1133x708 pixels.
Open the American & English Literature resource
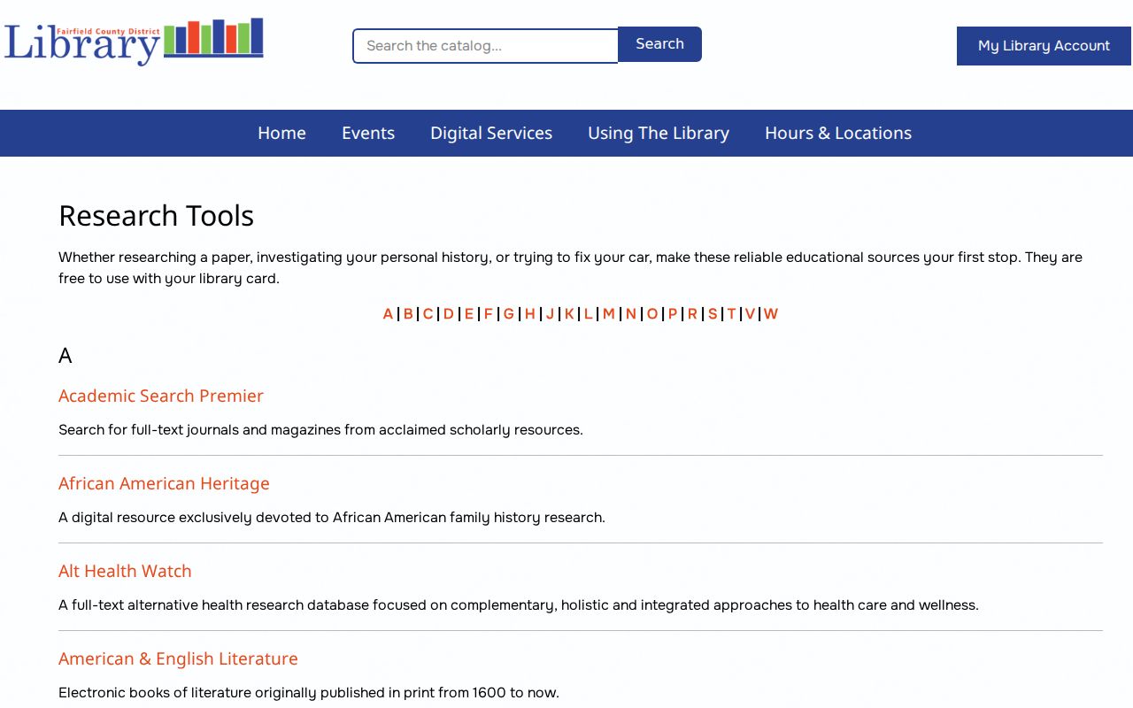click(178, 658)
